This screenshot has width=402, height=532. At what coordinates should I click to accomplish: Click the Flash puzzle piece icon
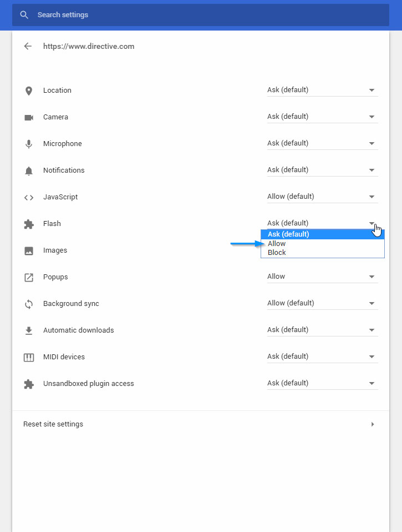(x=28, y=223)
